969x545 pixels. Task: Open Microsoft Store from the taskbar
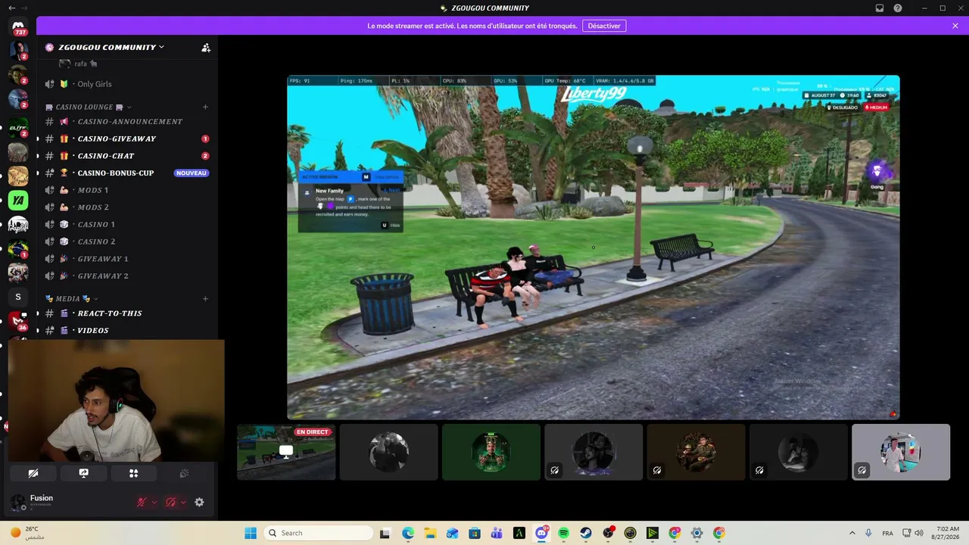coord(475,533)
